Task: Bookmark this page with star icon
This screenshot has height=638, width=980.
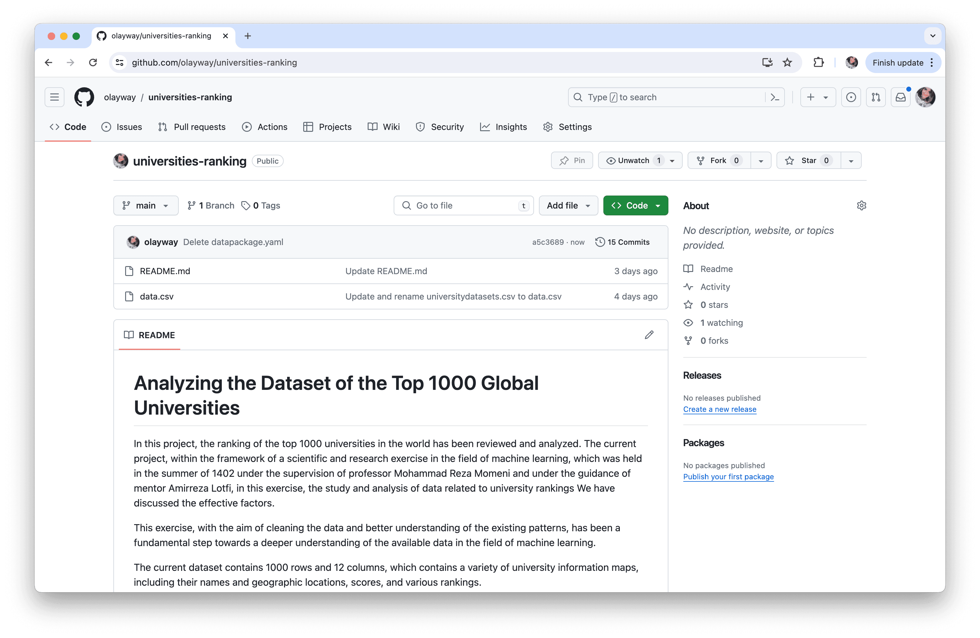Action: point(787,63)
